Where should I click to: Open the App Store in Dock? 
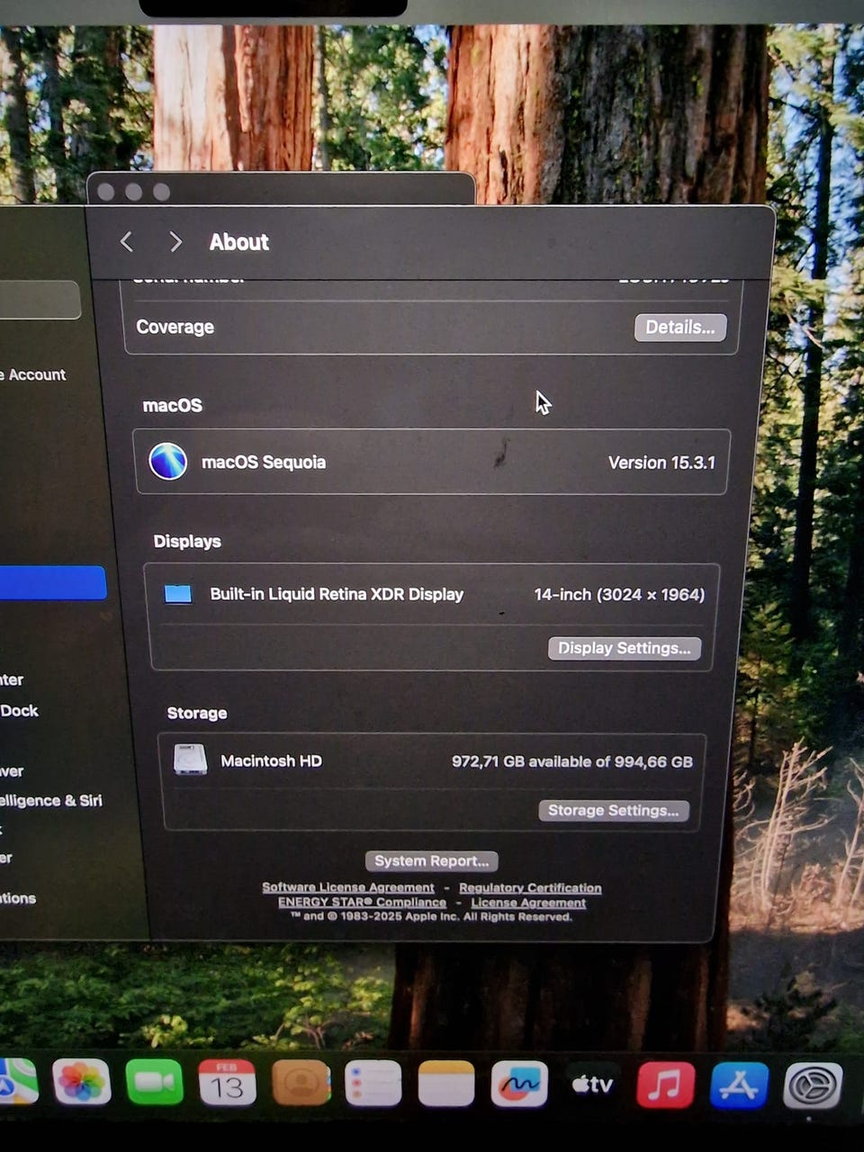click(x=739, y=1084)
